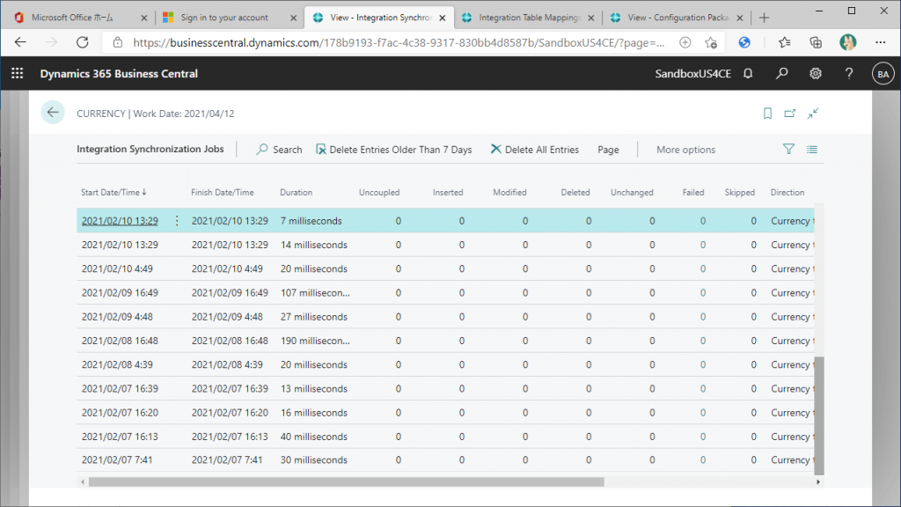The width and height of the screenshot is (901, 507).
Task: Open the browser favorites list icon
Action: [x=784, y=42]
